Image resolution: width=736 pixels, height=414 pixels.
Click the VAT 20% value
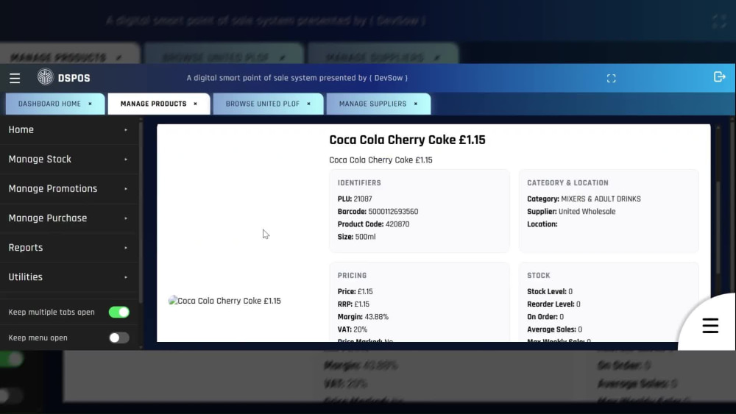coord(359,329)
